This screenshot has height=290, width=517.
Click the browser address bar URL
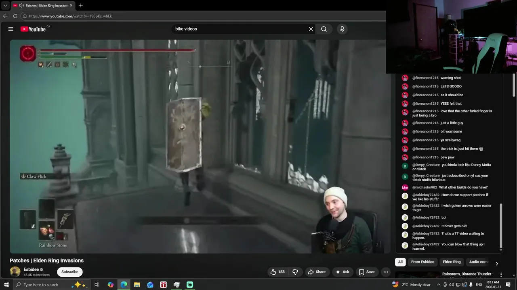tap(70, 16)
